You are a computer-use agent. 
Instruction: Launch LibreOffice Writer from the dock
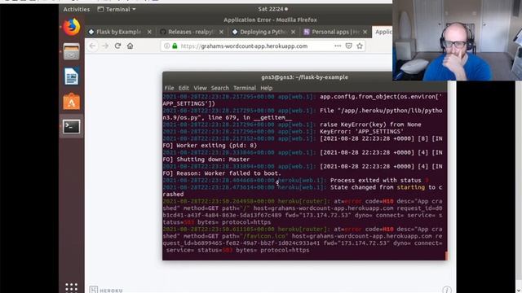[72, 77]
